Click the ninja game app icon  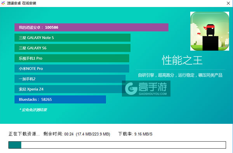click(x=210, y=31)
